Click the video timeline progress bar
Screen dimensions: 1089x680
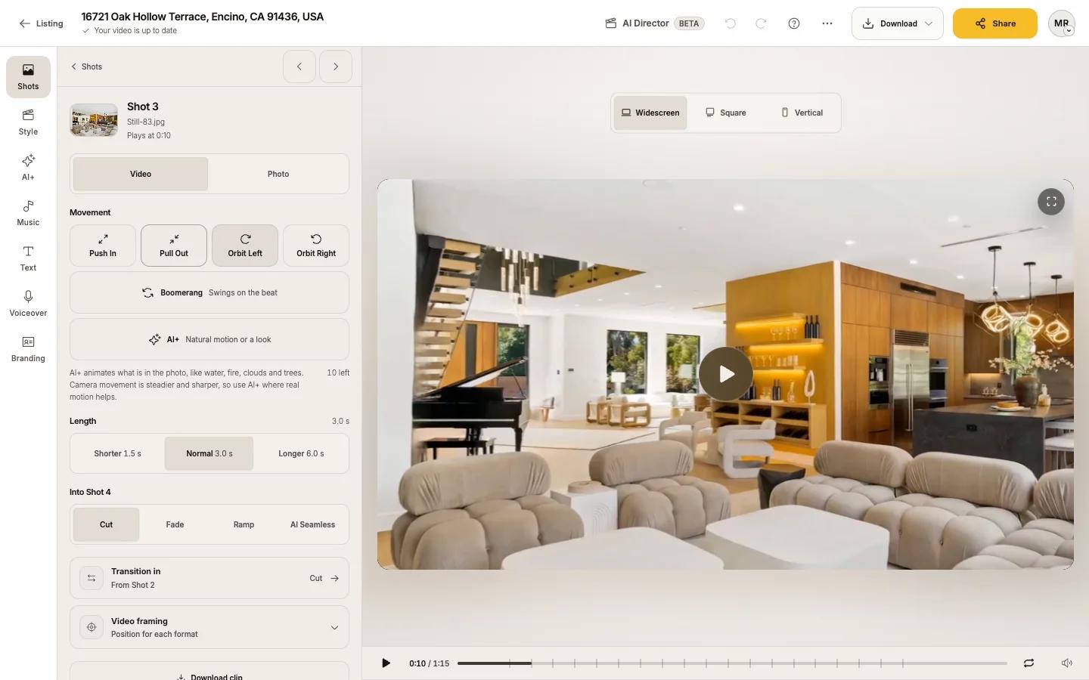[x=732, y=663]
